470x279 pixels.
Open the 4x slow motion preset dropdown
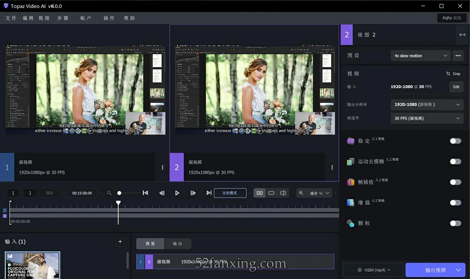pyautogui.click(x=421, y=56)
